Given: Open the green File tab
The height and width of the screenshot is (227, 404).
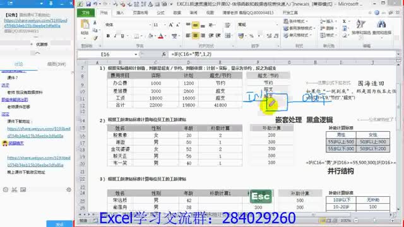Looking at the screenshot, I should 86,13.
